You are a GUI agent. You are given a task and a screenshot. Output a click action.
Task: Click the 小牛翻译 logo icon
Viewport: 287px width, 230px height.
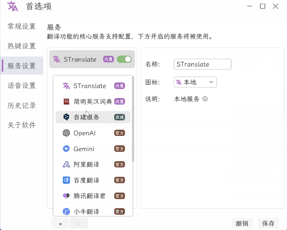66,211
